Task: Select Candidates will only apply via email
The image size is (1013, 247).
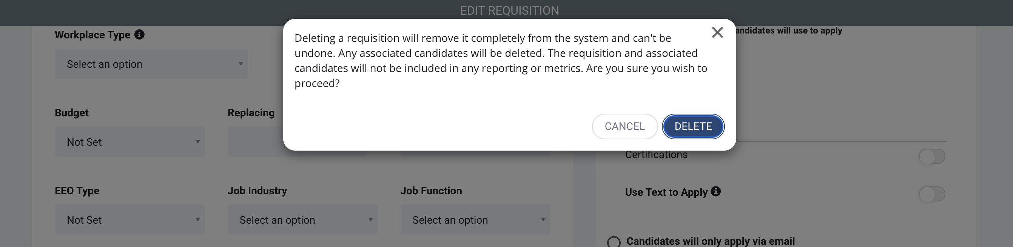Action: (614, 241)
